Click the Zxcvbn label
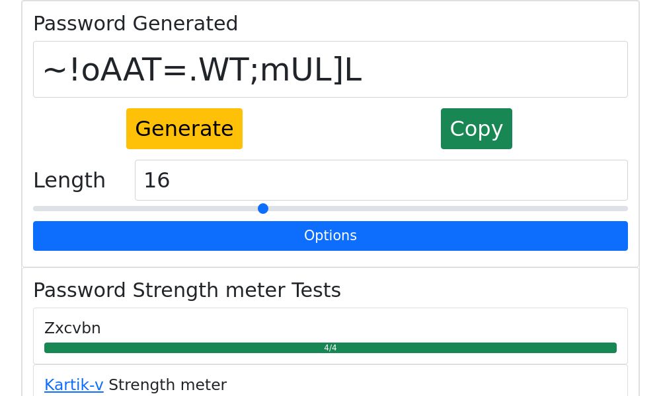 [x=73, y=328]
